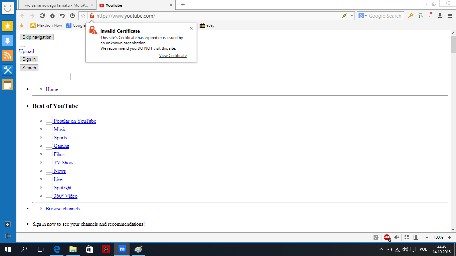Click the Windows Start button
The height and width of the screenshot is (256, 456).
[x=8, y=249]
